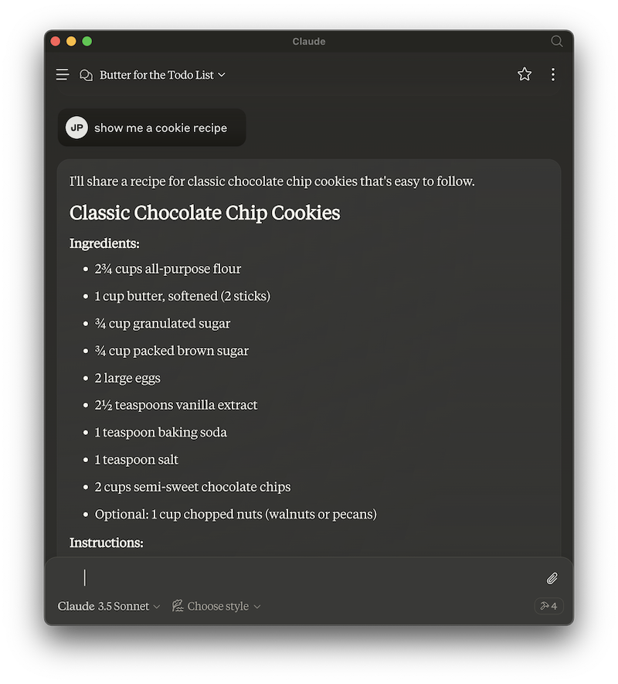
Task: Click the search magnifier in the title bar
Action: (x=557, y=41)
